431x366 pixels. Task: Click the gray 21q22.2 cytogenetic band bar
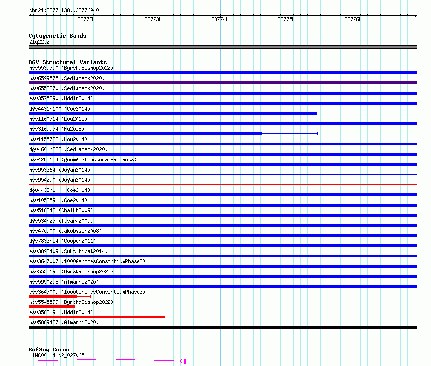223,47
